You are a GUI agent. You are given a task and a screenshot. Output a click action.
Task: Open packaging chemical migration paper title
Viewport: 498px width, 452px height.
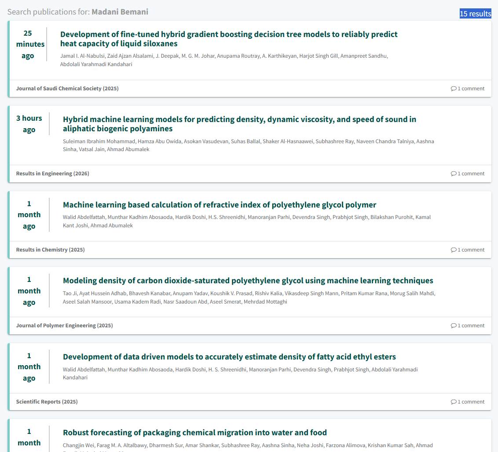194,433
